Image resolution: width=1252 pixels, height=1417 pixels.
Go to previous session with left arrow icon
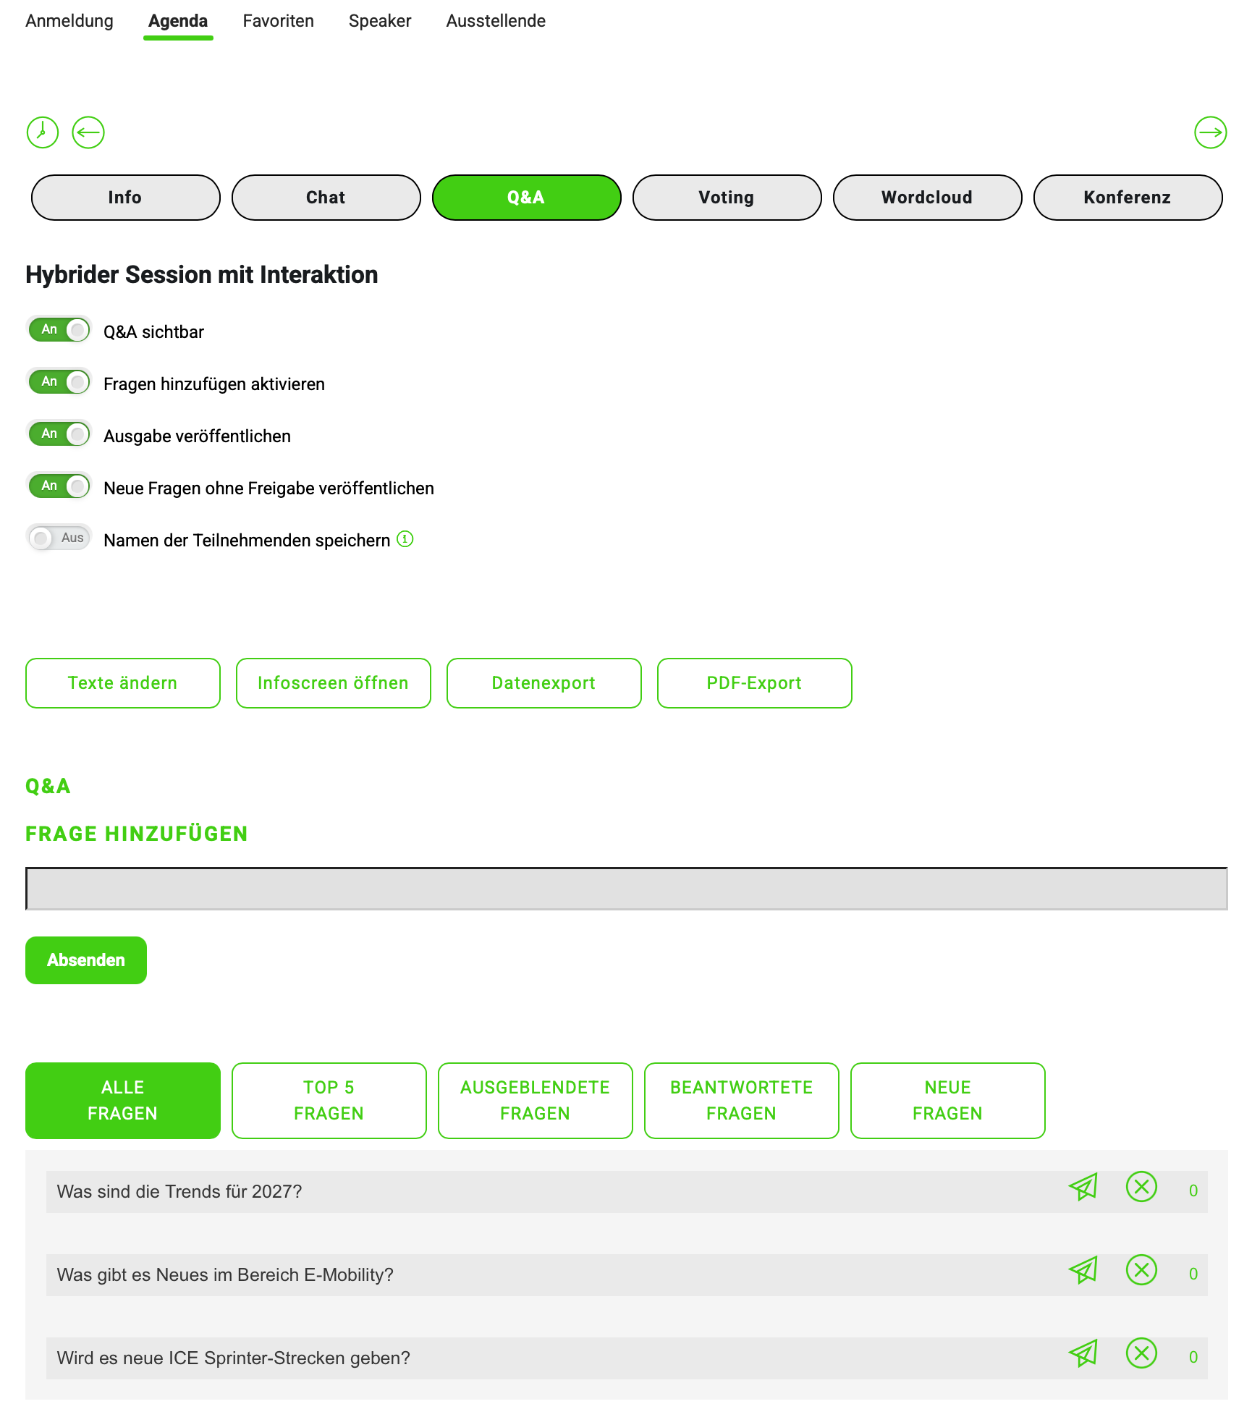coord(88,132)
